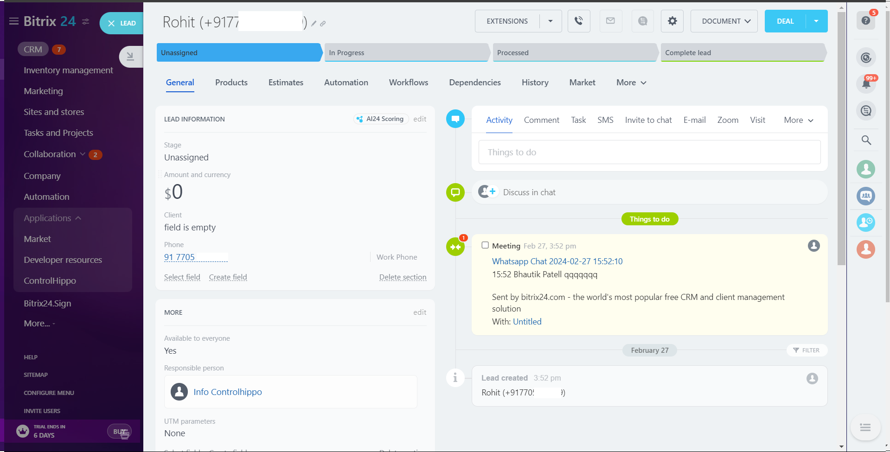Copy lead link via chain icon
Screen dimensions: 890x452
(323, 24)
